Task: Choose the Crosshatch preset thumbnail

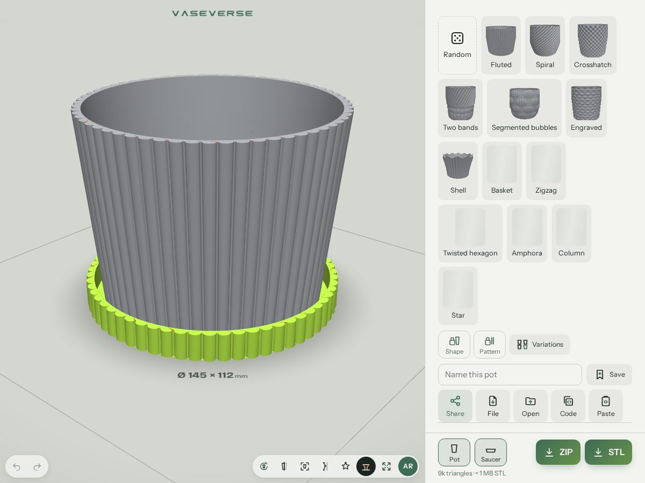Action: point(593,45)
